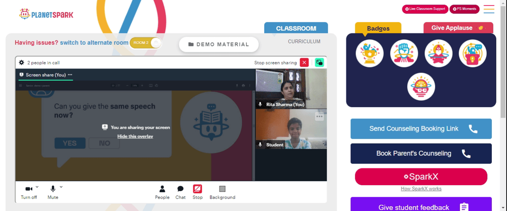The height and width of the screenshot is (211, 507).
Task: Open call settings gear icon
Action: 21,63
